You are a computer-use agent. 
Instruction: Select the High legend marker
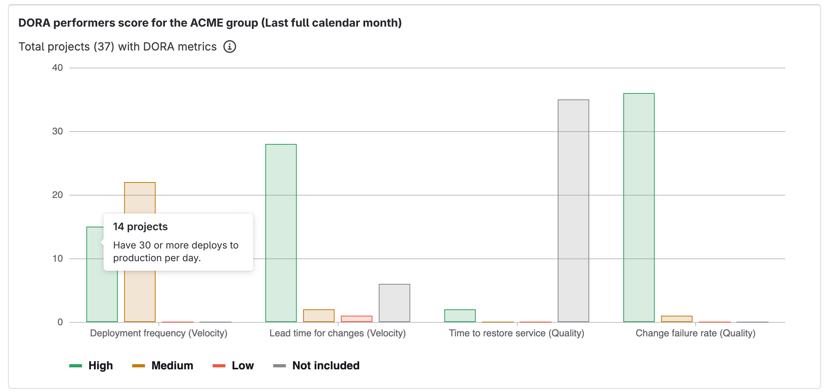click(75, 365)
